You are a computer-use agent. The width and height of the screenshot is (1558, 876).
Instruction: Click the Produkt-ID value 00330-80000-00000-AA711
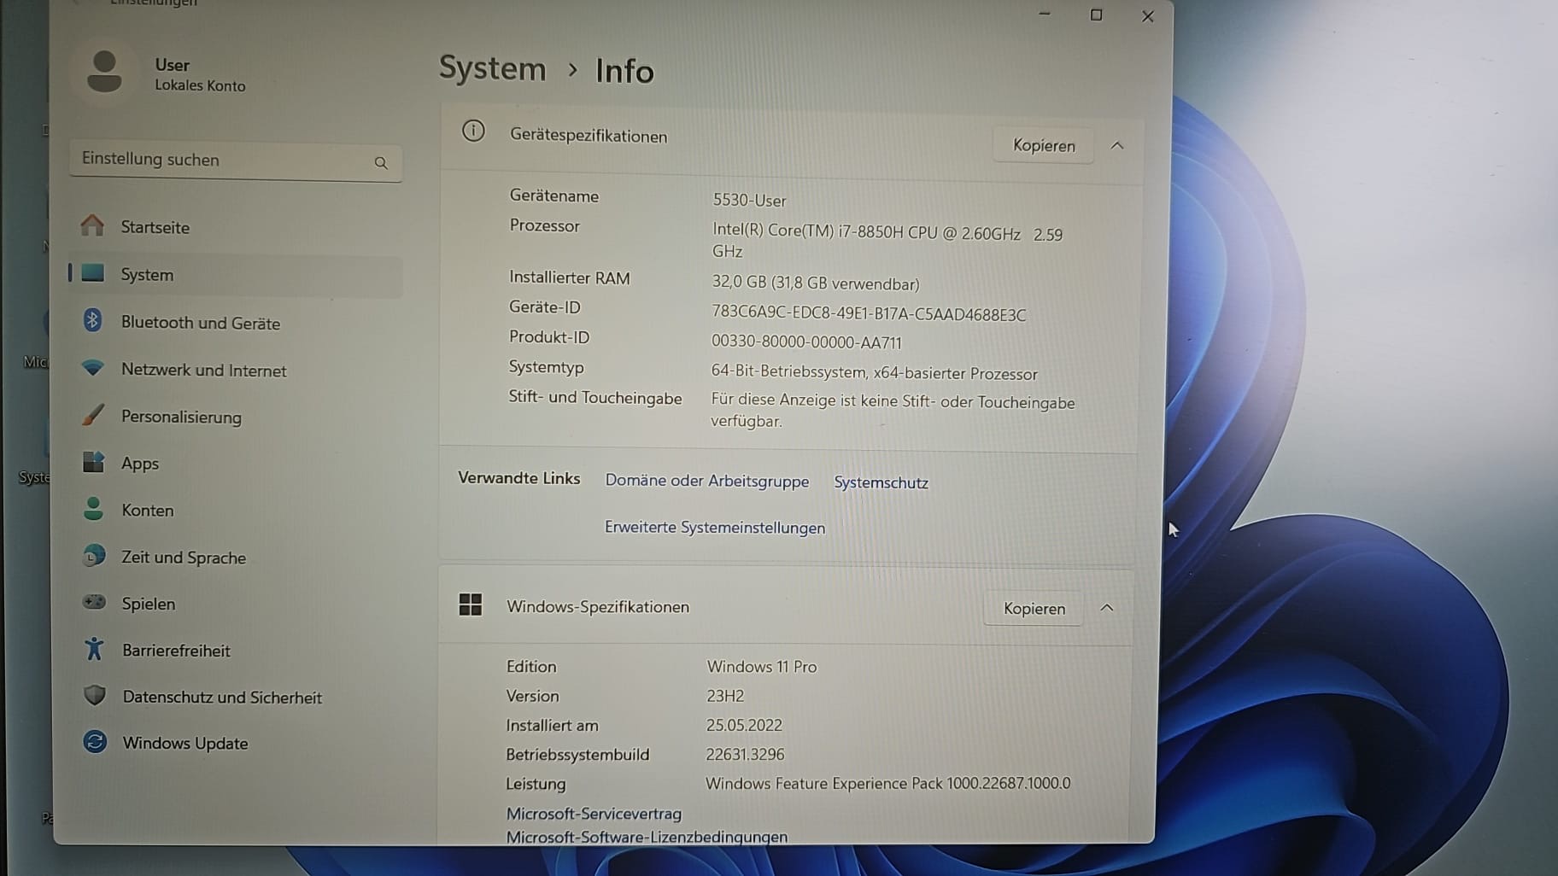(806, 342)
